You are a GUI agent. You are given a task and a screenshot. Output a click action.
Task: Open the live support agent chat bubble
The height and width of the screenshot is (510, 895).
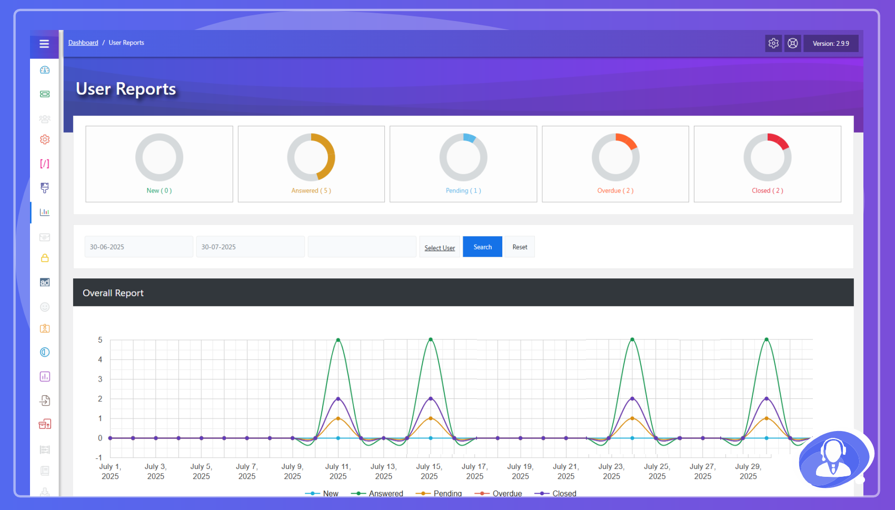834,458
